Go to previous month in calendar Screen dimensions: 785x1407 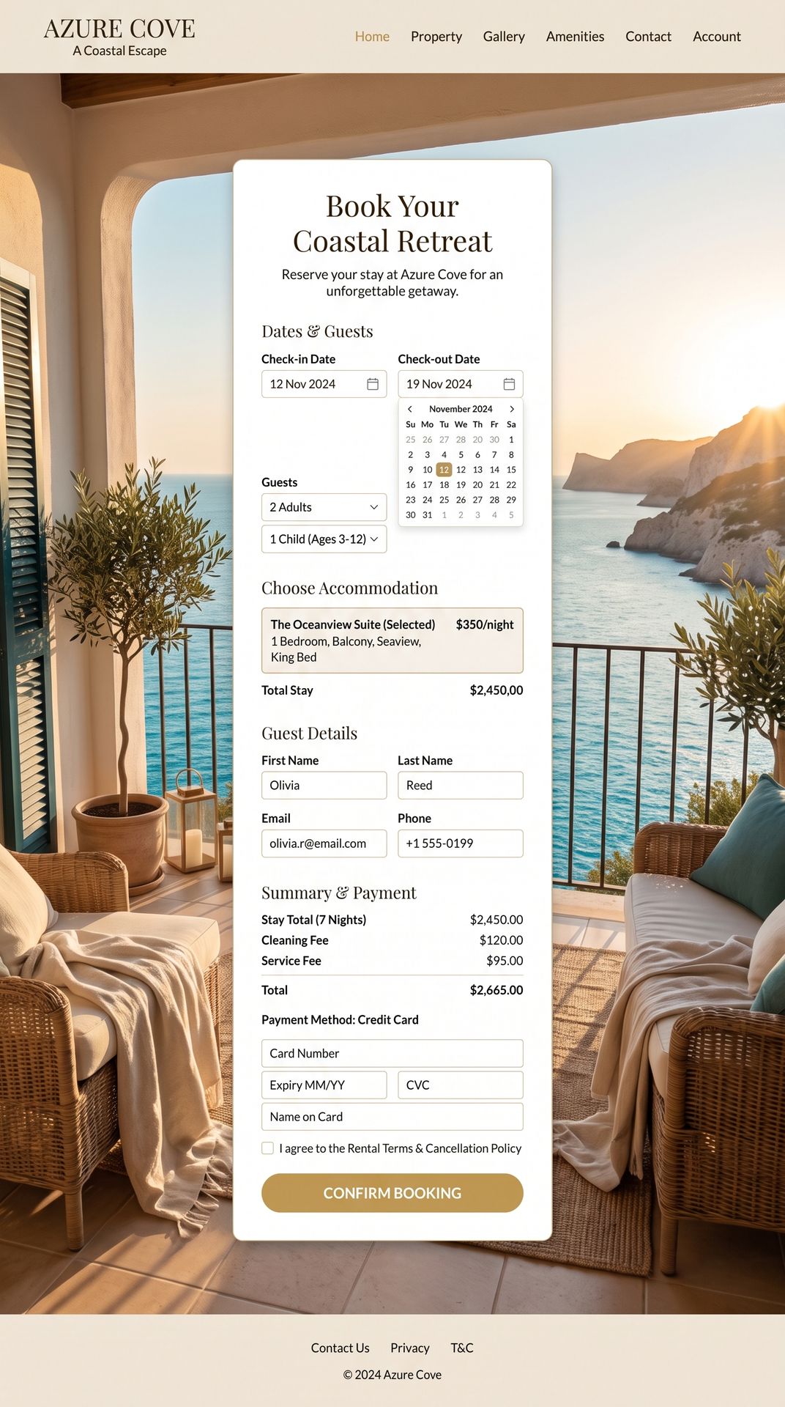[410, 409]
